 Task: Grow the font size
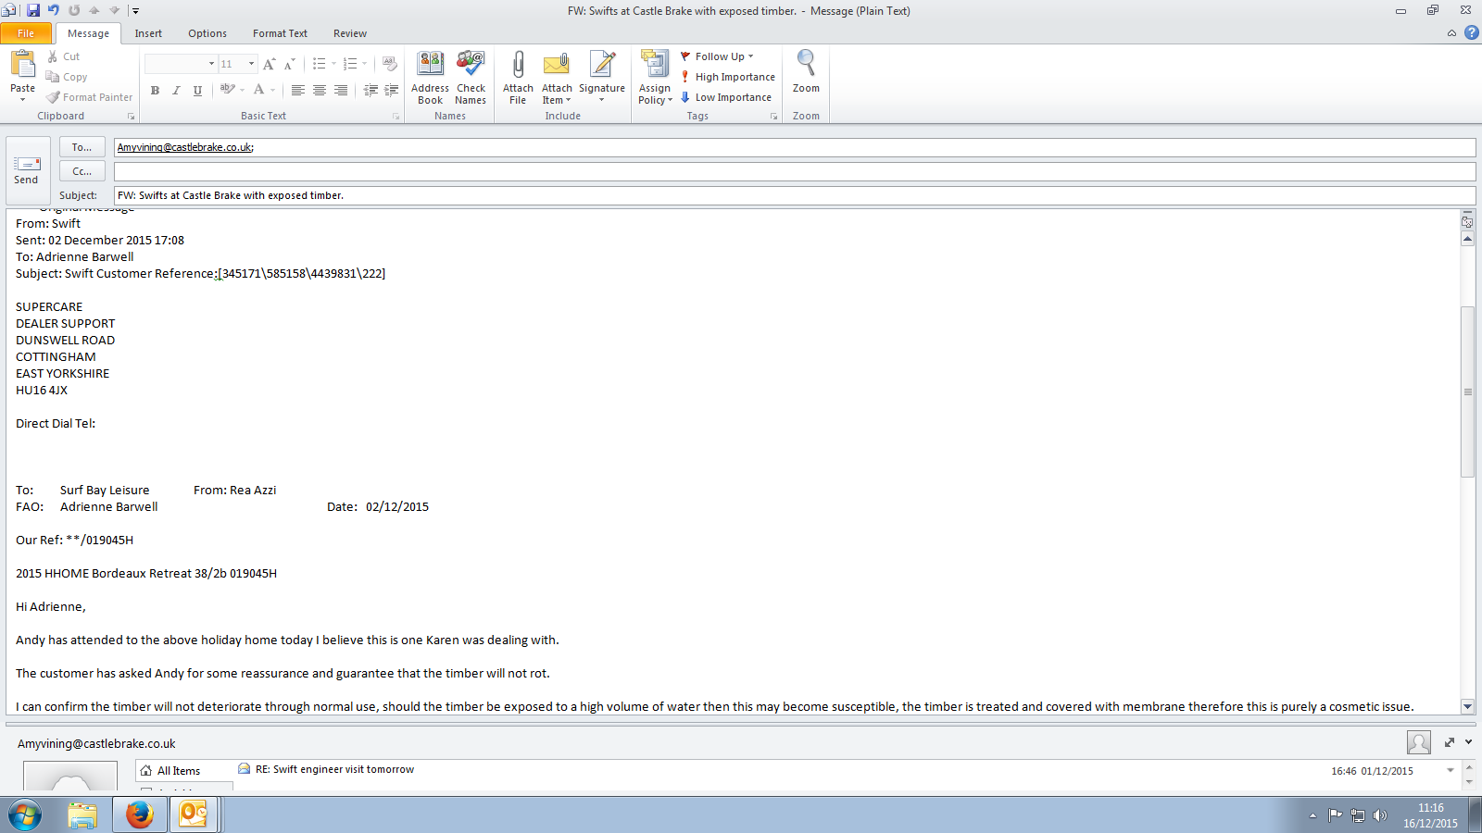(x=269, y=64)
